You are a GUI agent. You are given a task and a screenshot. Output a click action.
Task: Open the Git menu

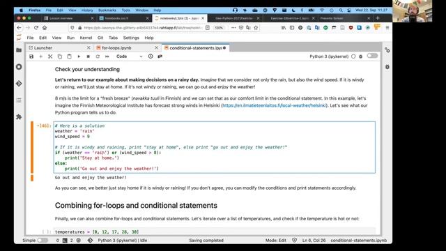(100, 38)
